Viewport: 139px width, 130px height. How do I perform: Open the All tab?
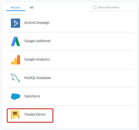point(32,7)
